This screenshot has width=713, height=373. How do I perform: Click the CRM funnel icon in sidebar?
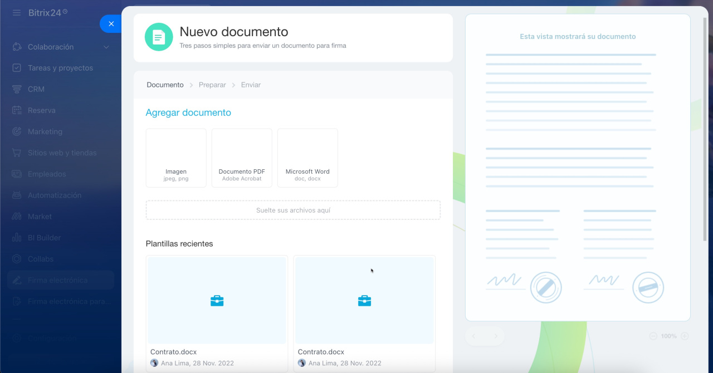[17, 89]
